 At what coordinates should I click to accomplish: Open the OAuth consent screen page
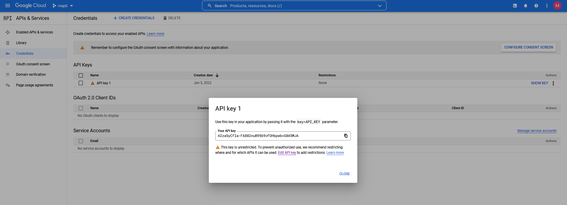(33, 64)
